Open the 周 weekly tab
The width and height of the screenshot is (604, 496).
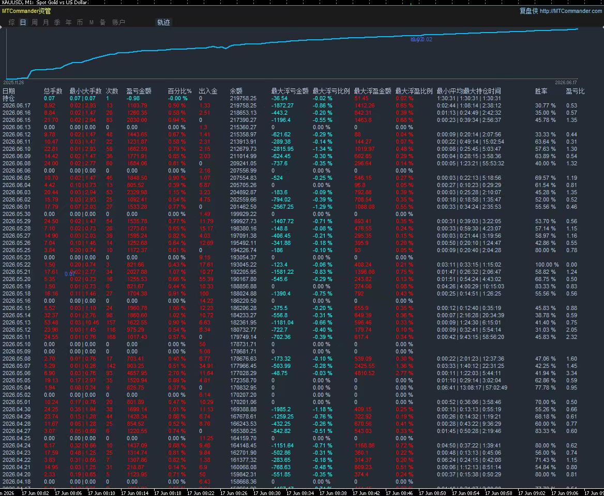[x=35, y=22]
